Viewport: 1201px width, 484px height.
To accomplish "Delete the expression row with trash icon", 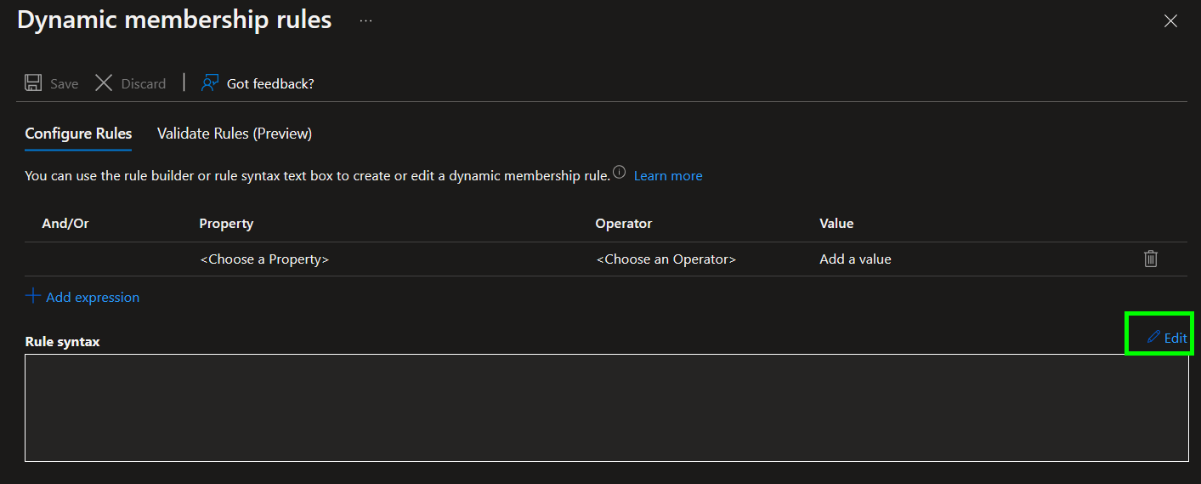I will [x=1150, y=259].
